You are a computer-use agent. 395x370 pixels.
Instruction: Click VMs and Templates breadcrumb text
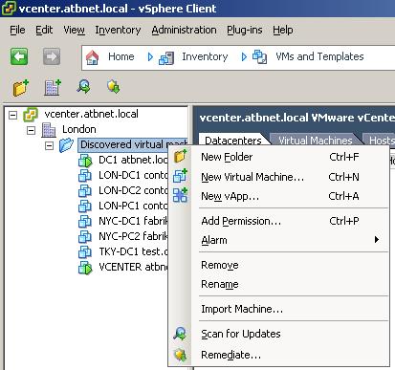tap(319, 56)
